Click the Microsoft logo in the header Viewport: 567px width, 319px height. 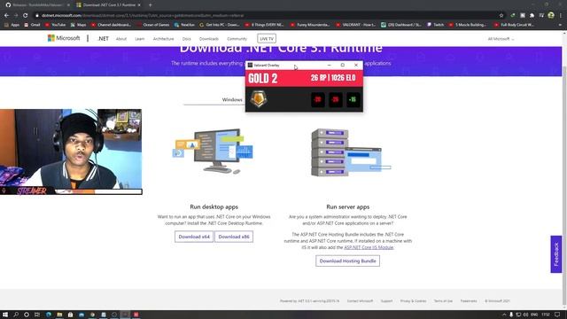[x=64, y=38]
